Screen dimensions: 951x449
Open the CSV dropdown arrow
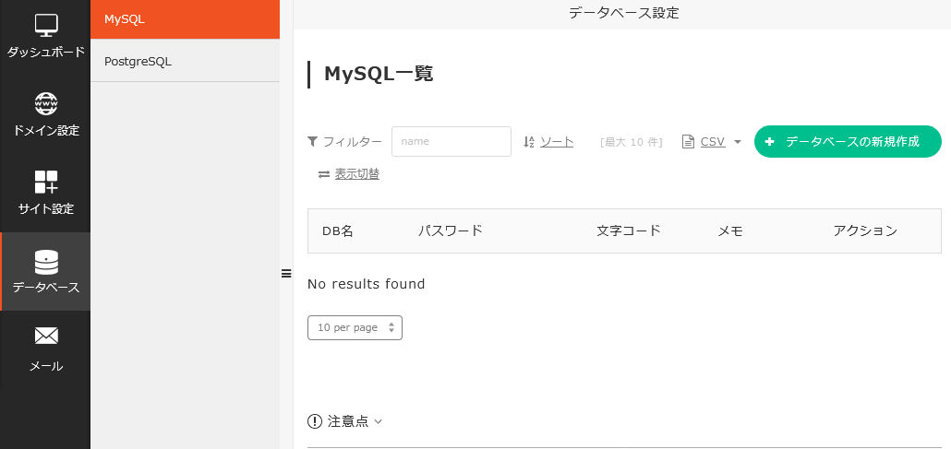(x=738, y=142)
